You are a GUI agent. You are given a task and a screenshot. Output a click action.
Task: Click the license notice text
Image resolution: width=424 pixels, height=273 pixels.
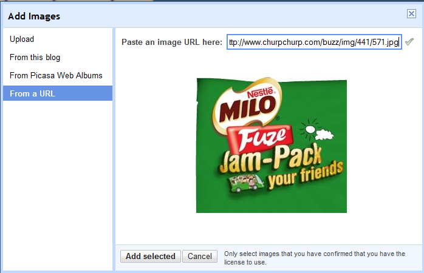[315, 258]
